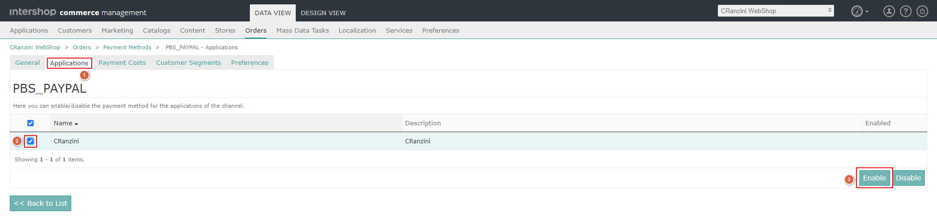The width and height of the screenshot is (937, 216).
Task: Open the Mass Data Tasks menu
Action: tap(303, 30)
